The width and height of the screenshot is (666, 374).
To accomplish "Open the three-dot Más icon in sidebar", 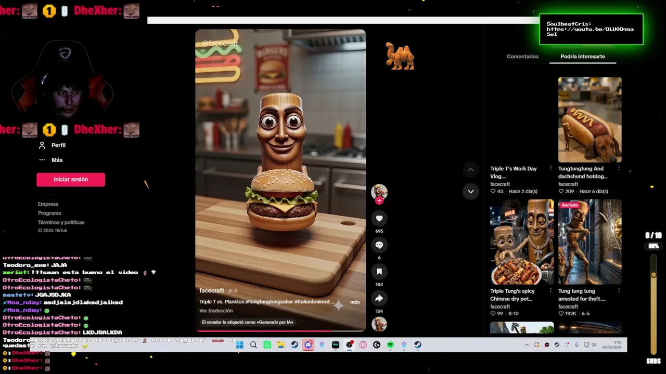I will 42,160.
